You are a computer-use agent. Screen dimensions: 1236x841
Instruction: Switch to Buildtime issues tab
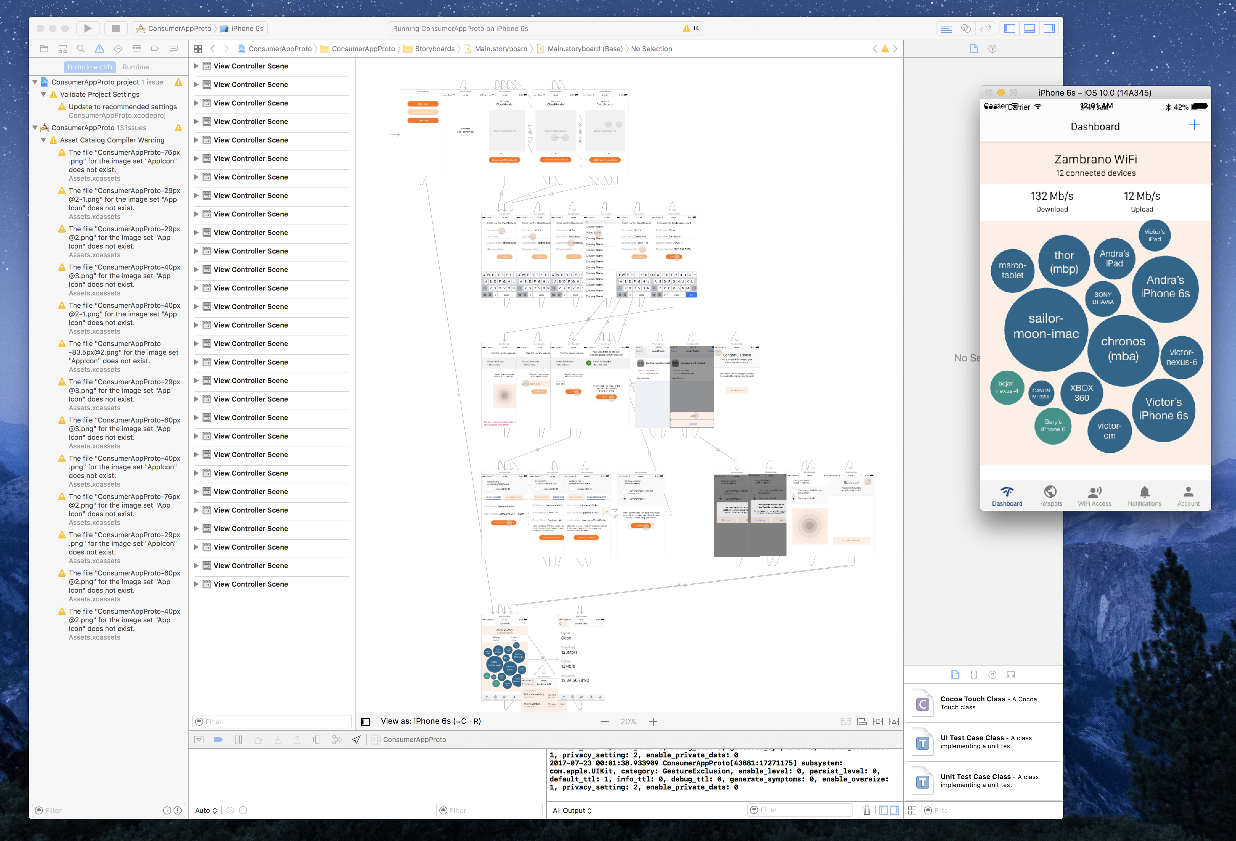[89, 67]
